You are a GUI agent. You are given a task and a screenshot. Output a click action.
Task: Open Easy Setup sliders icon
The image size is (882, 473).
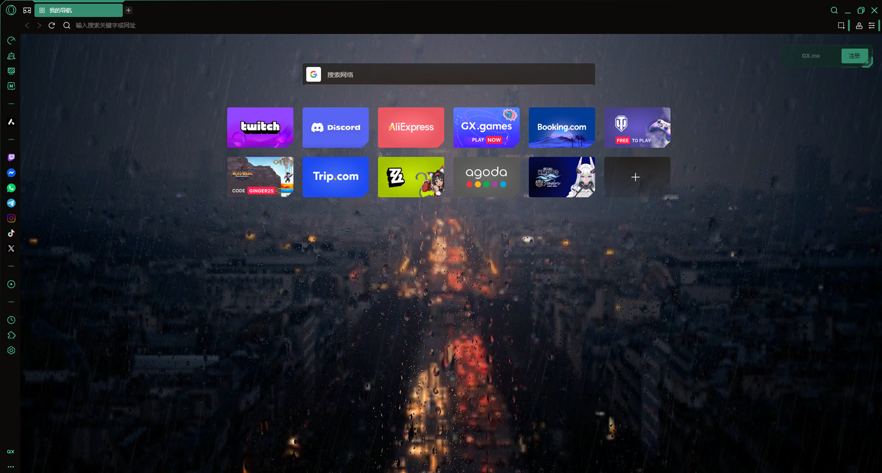[872, 26]
